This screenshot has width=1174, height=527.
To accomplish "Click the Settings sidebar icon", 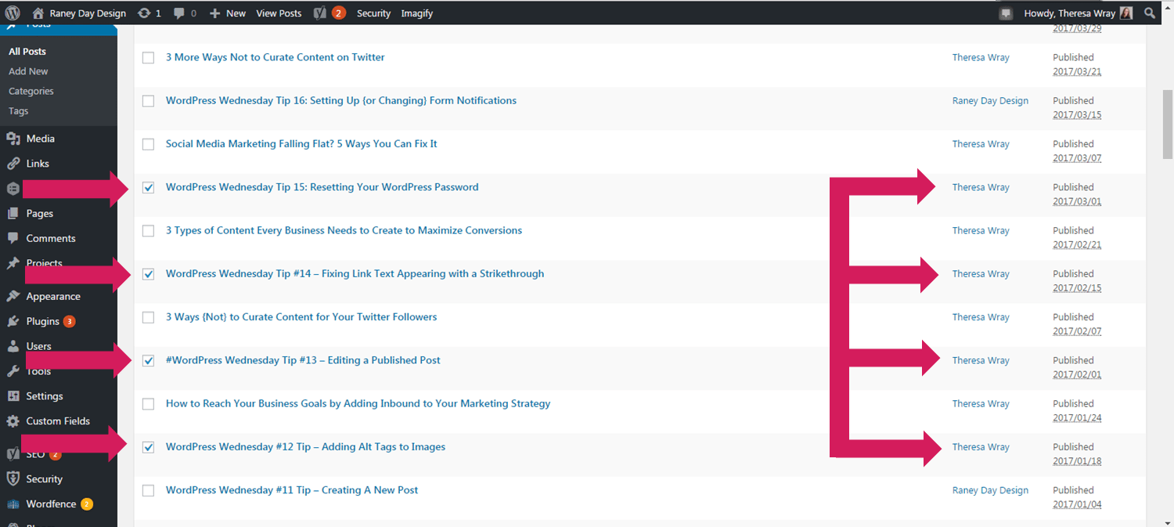I will click(13, 396).
